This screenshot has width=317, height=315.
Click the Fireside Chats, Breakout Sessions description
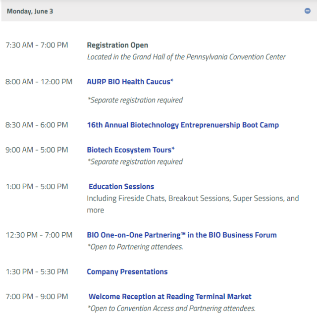click(x=193, y=199)
